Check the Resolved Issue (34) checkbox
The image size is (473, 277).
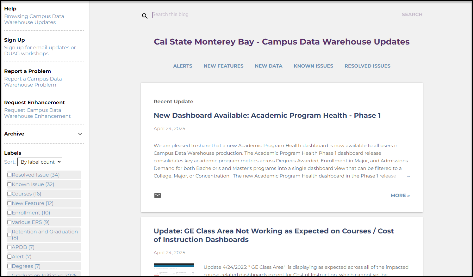tap(9, 175)
